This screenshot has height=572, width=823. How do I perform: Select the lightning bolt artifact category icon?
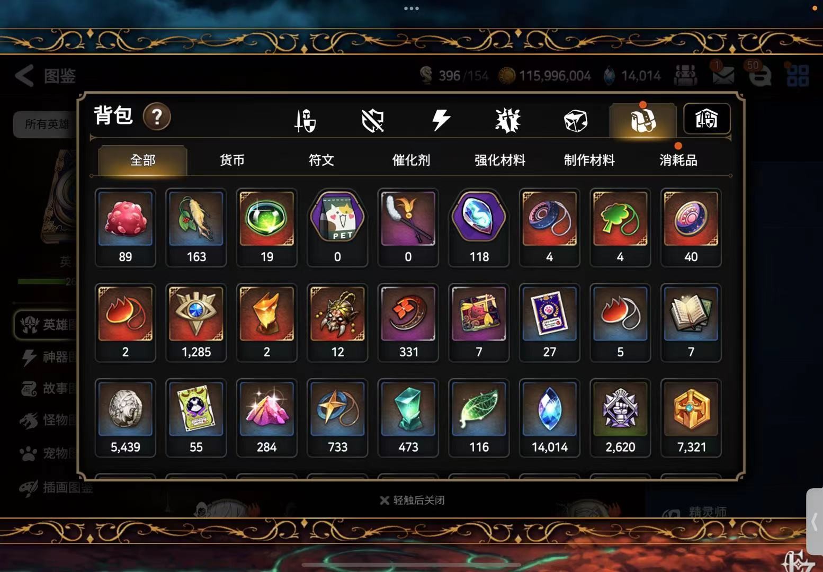441,120
